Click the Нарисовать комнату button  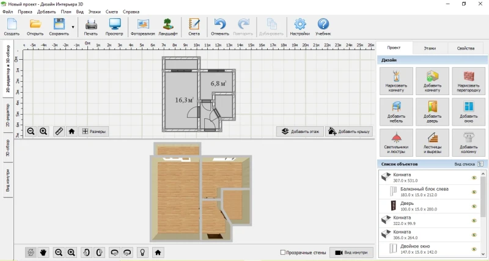coord(396,81)
